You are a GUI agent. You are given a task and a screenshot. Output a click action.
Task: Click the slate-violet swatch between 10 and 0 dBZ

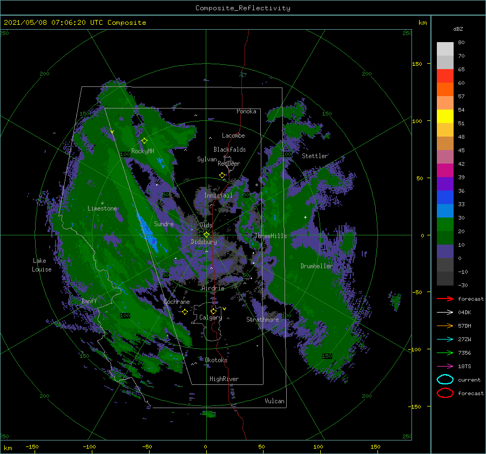pos(445,252)
